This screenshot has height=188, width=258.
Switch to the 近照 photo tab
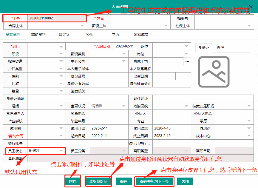(x=220, y=48)
